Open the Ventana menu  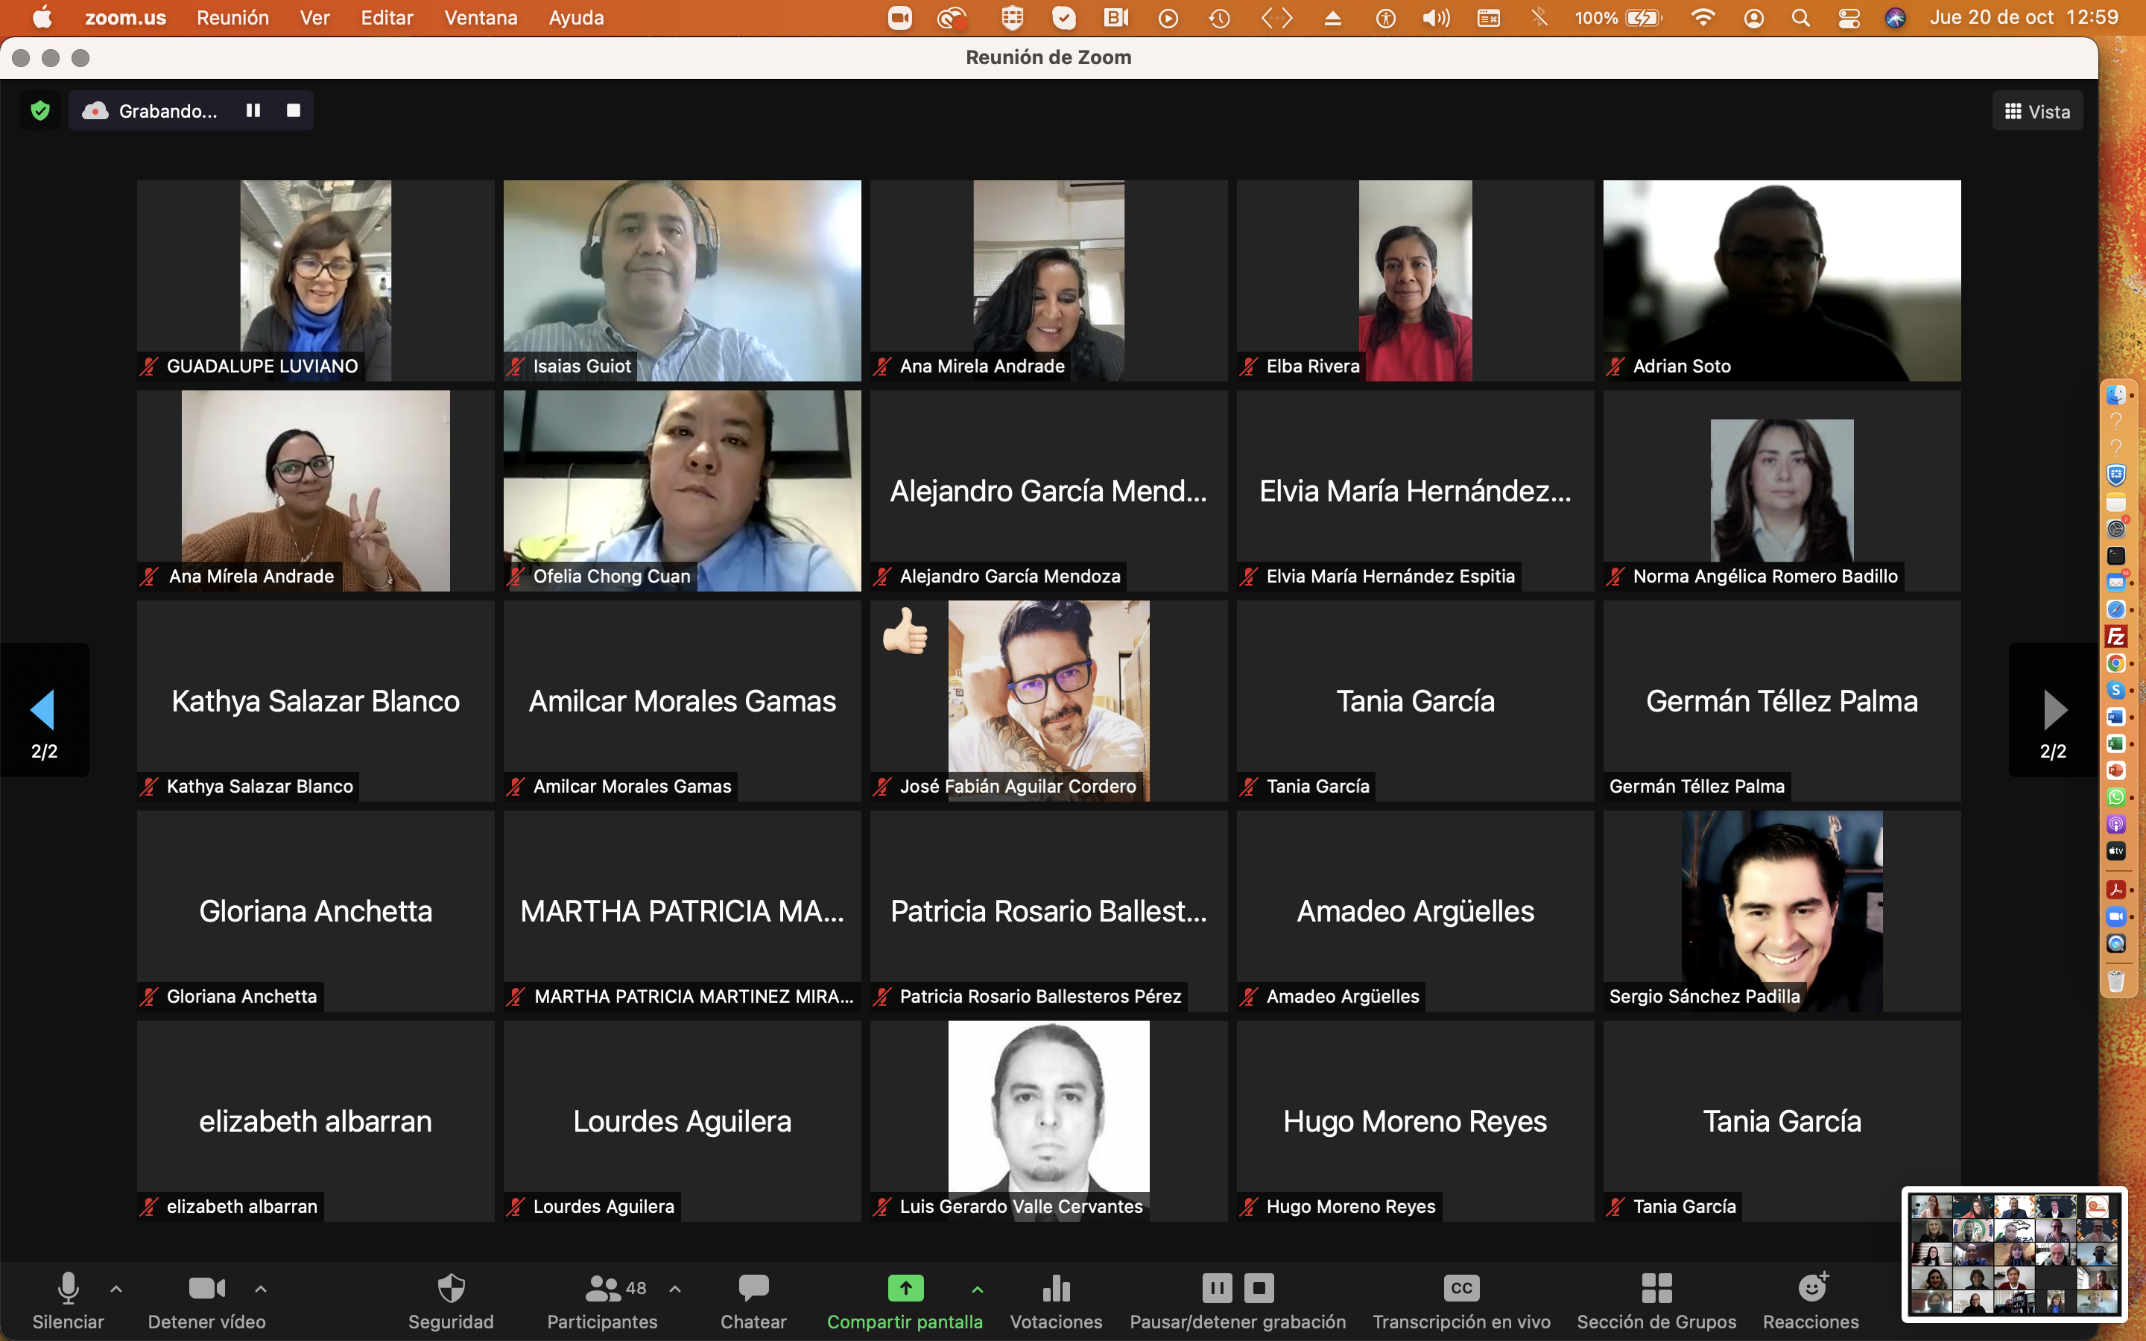(481, 18)
